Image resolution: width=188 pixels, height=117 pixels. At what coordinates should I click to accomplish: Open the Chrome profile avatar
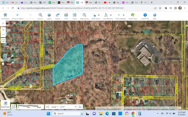[x=180, y=8]
